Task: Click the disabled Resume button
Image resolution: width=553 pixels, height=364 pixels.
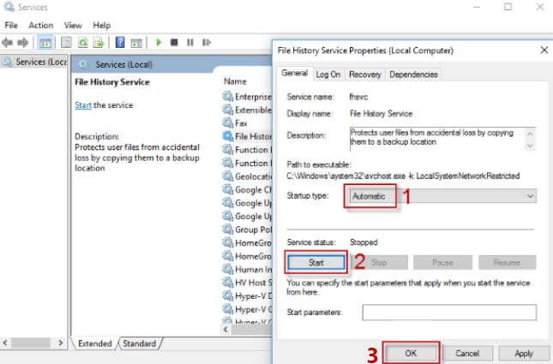Action: 508,263
